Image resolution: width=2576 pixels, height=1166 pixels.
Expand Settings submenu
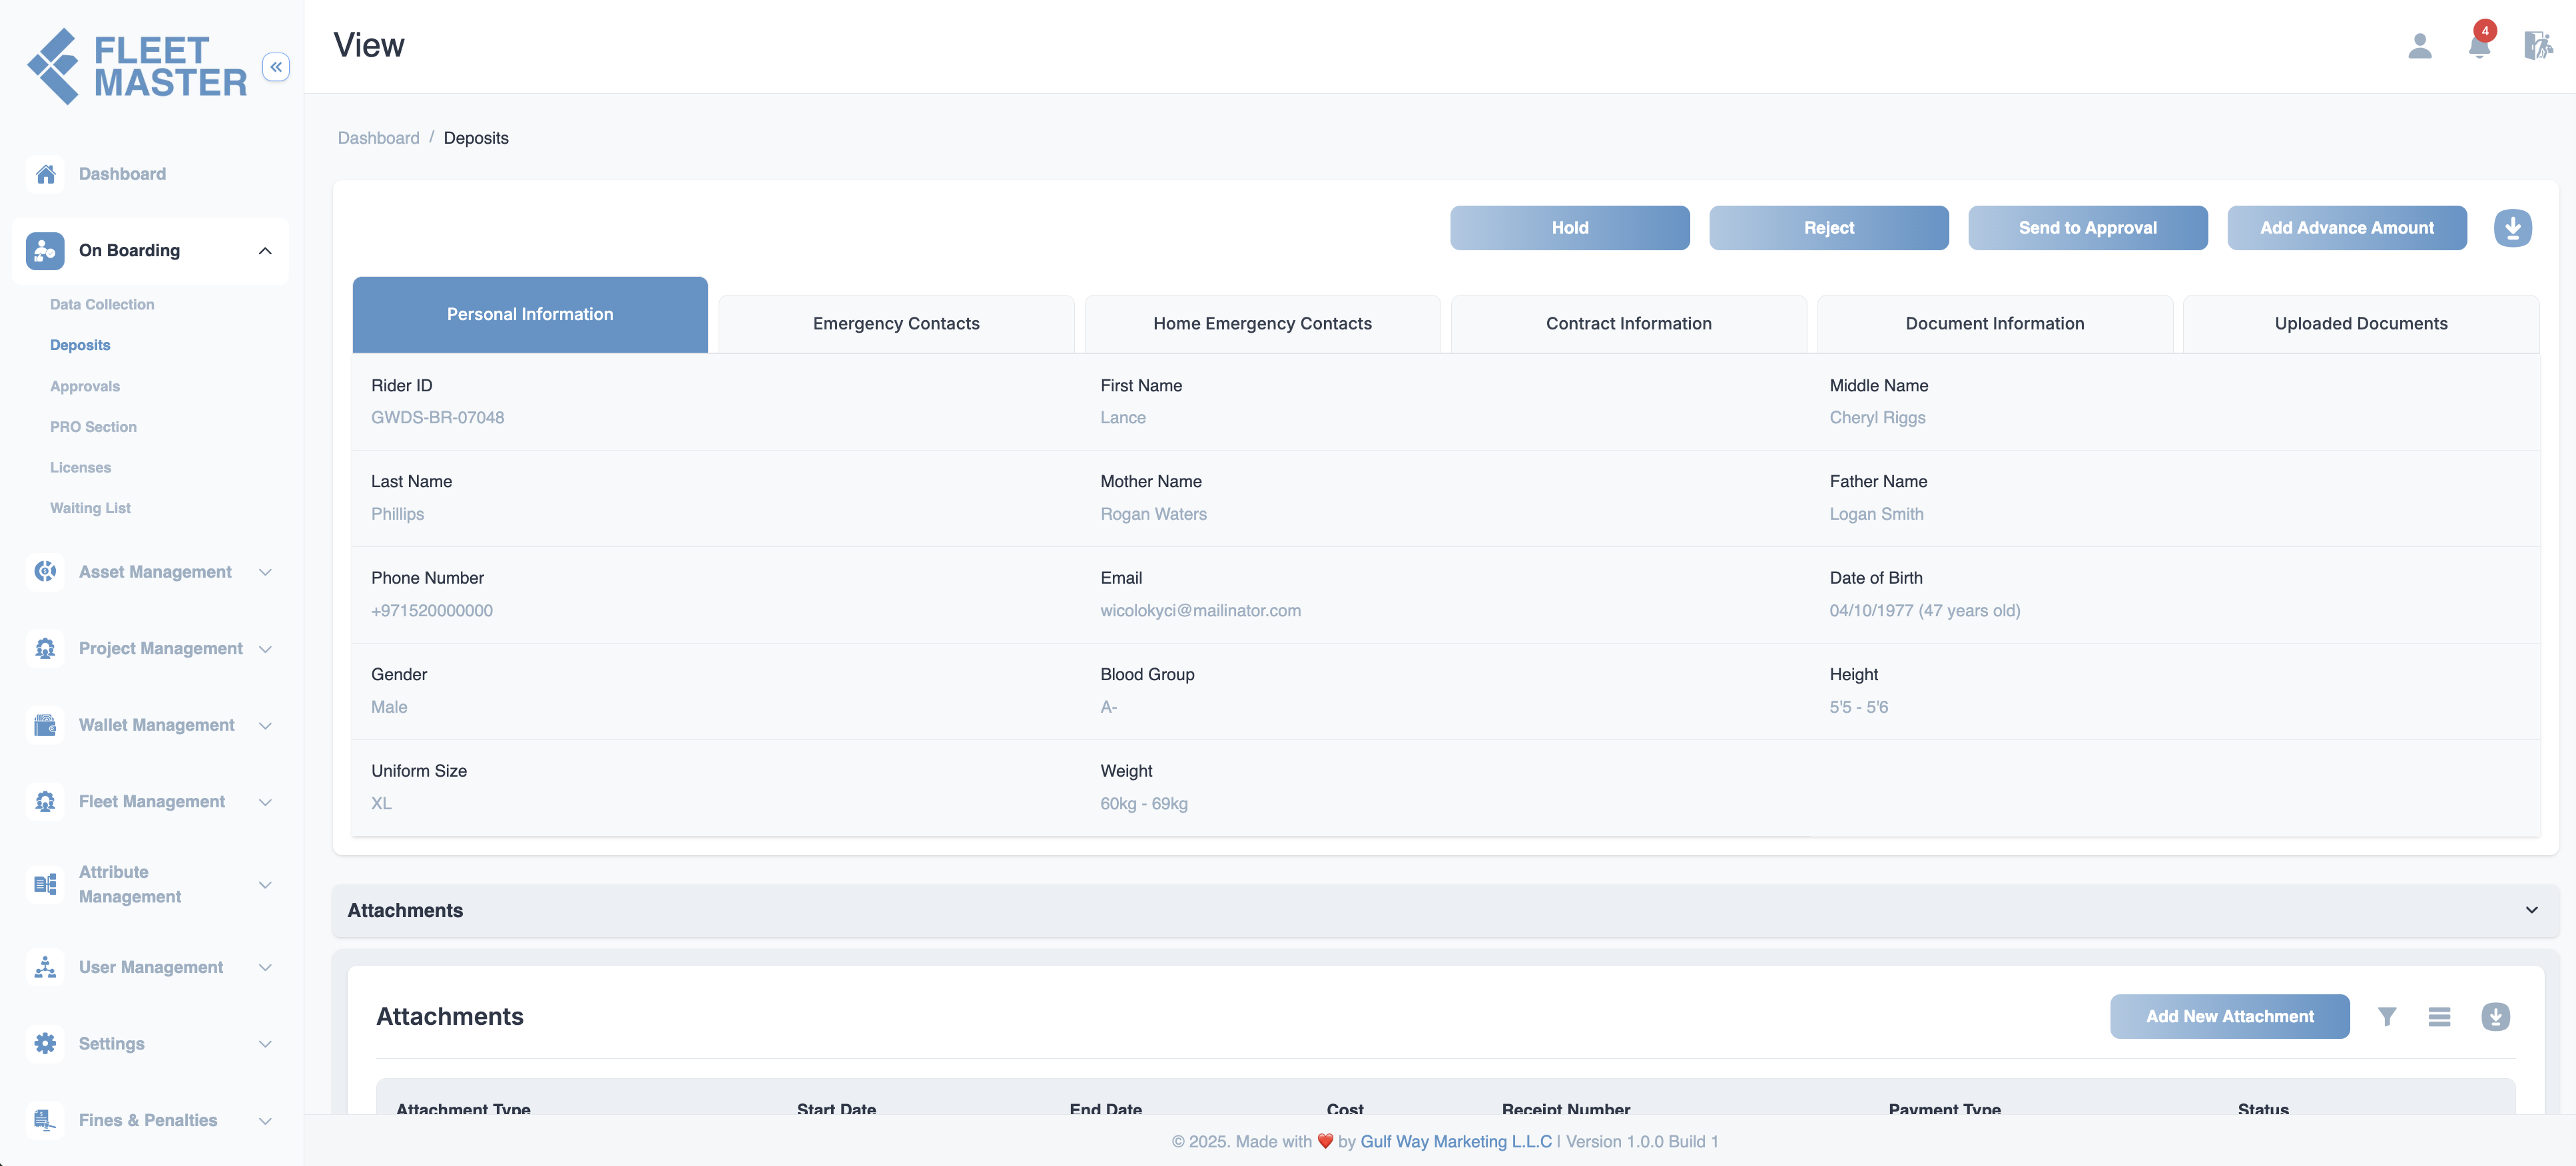coord(265,1044)
